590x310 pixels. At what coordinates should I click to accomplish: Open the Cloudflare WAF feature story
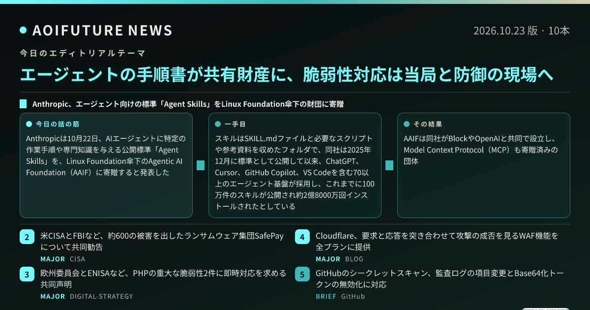click(437, 241)
